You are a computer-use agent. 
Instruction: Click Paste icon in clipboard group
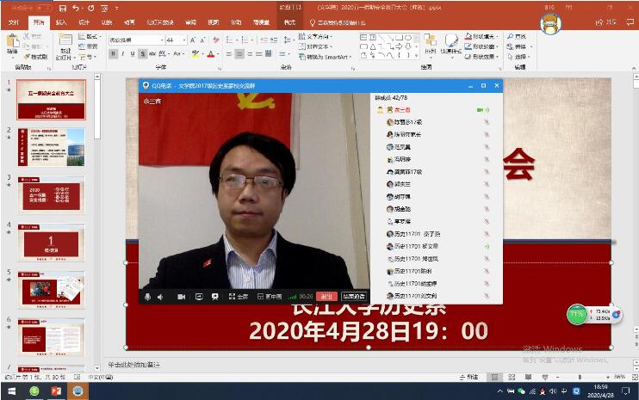[13, 43]
